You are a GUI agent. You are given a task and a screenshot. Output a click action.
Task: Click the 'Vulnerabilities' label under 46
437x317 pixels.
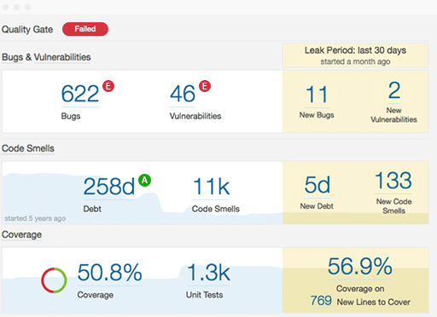click(x=195, y=116)
